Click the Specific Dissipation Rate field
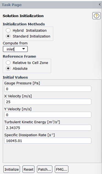Image resolution: width=102 pixels, height=174 pixels. click(x=48, y=141)
